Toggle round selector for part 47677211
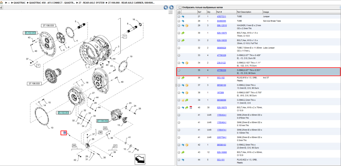341x166 pixels. 179,16
